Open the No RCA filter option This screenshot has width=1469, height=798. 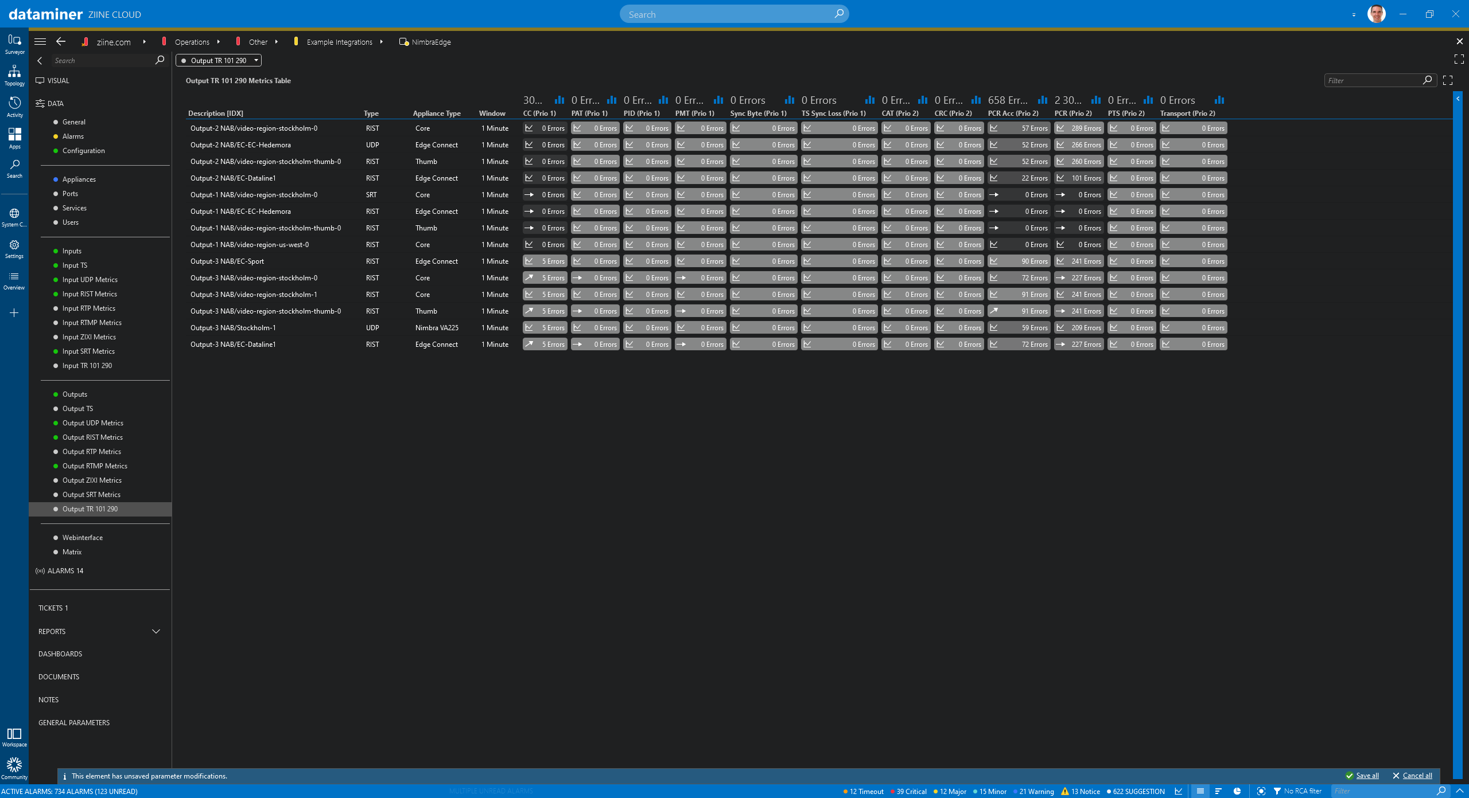(1297, 791)
